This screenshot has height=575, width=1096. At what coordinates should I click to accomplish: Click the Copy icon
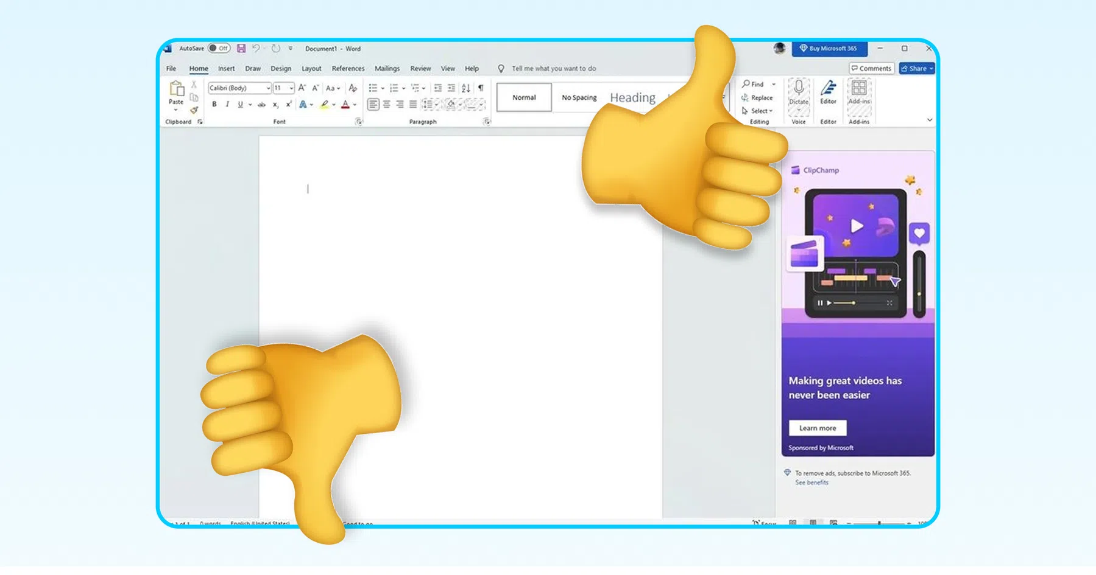[194, 97]
